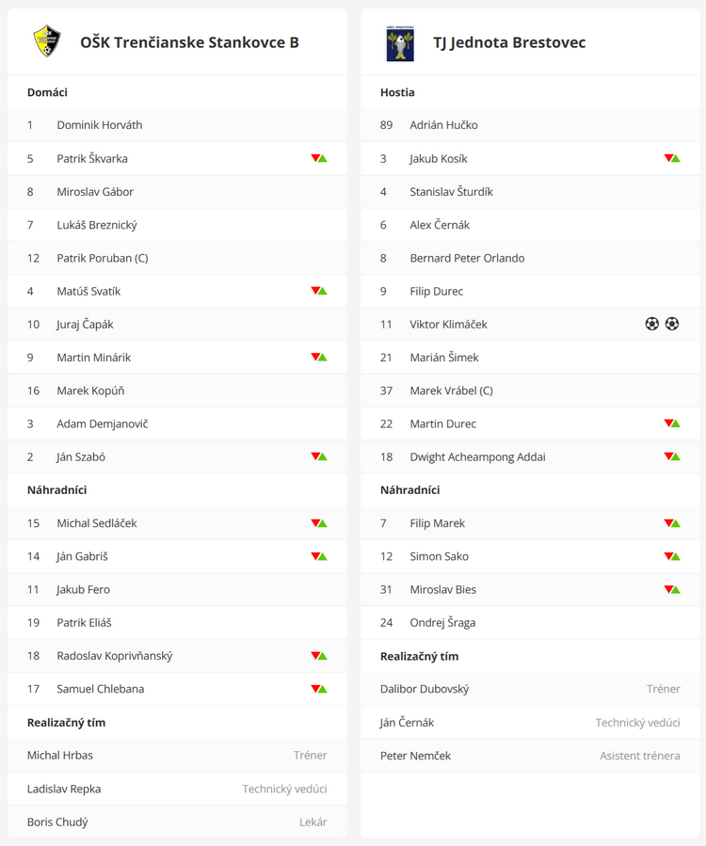Click the TJ Jednota Brestovec club crest
The width and height of the screenshot is (706, 846).
(400, 43)
